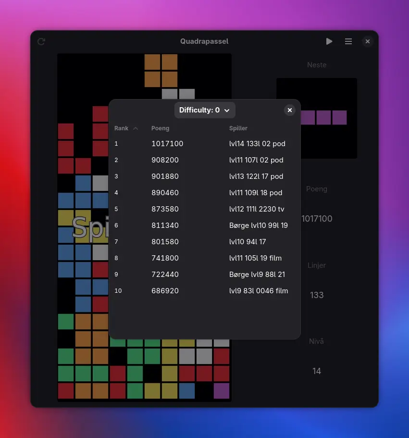Toggle the Rank column sort arrow
This screenshot has height=438, width=409.
136,128
